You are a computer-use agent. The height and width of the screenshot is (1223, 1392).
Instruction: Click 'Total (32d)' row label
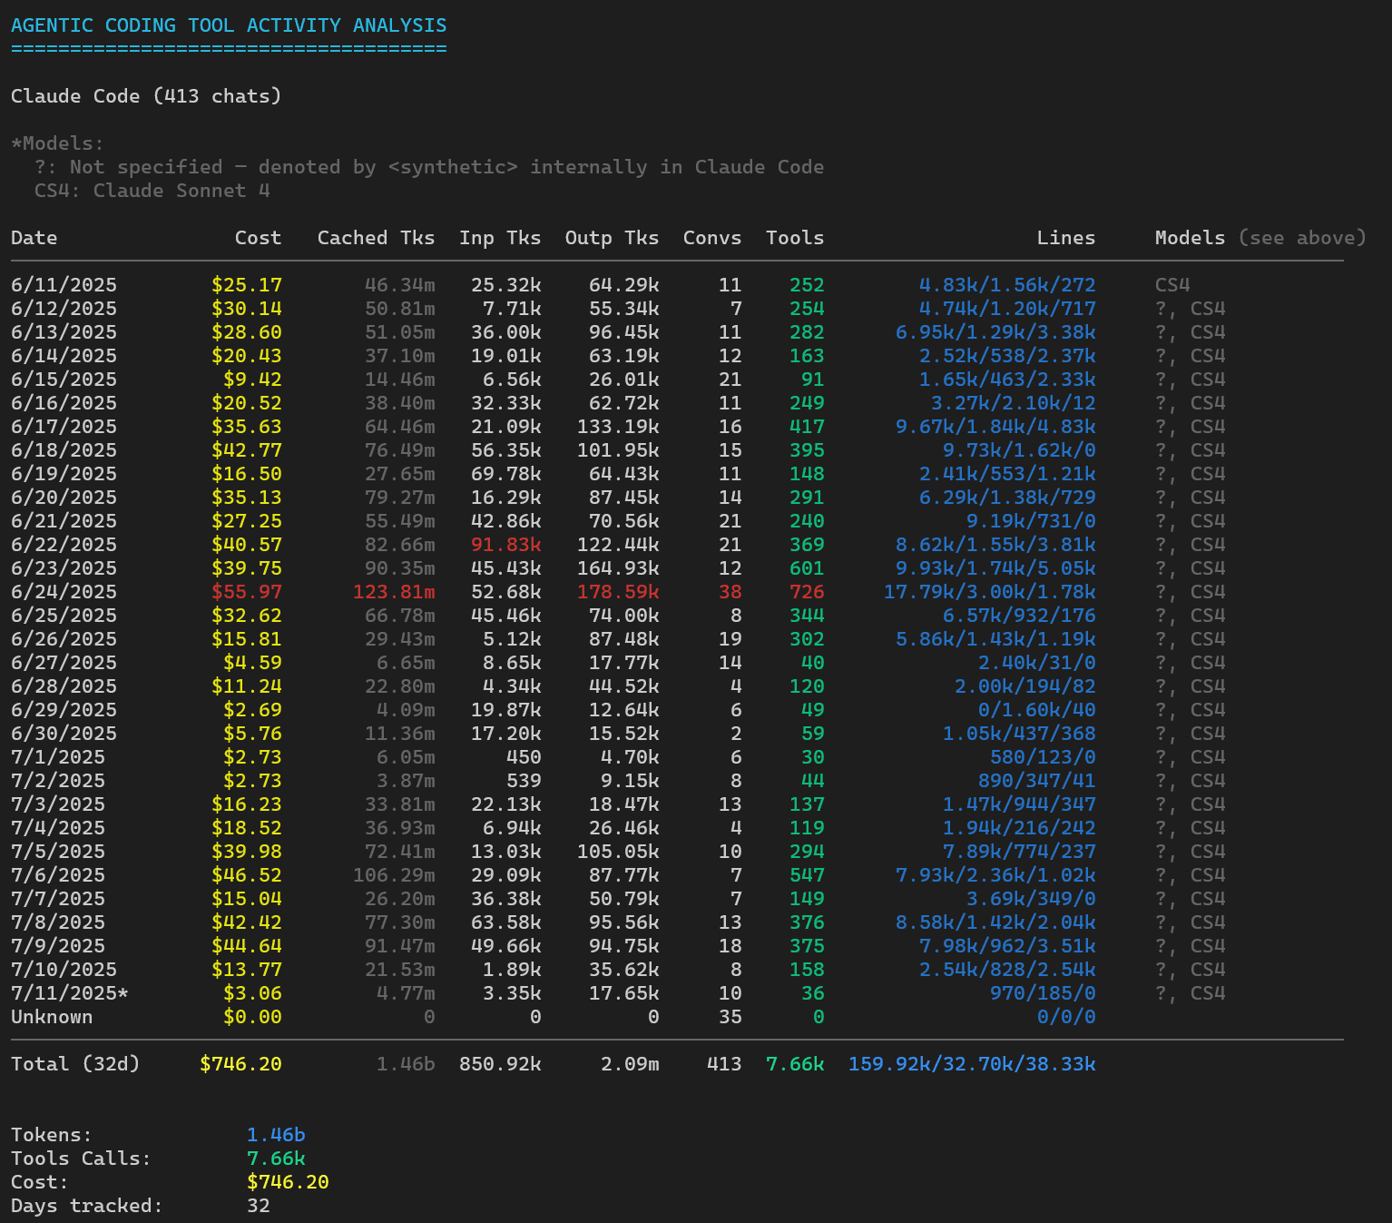click(x=75, y=1064)
